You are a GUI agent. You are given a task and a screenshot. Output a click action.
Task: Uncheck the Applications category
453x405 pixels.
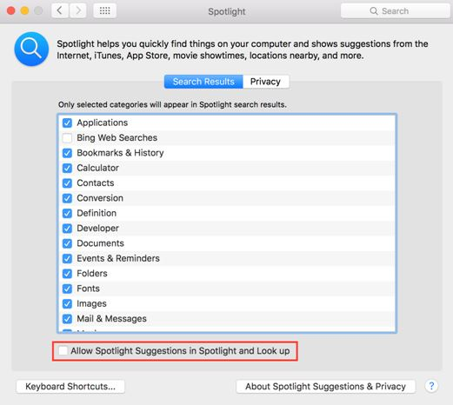(x=67, y=123)
